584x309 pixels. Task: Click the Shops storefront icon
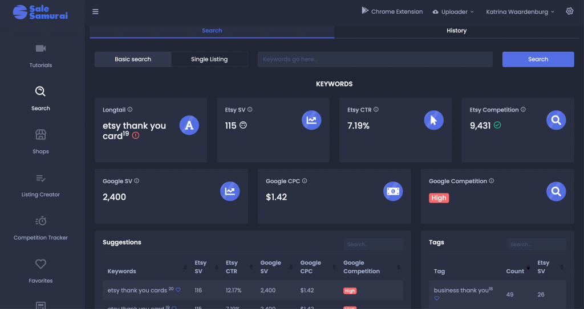(x=40, y=135)
